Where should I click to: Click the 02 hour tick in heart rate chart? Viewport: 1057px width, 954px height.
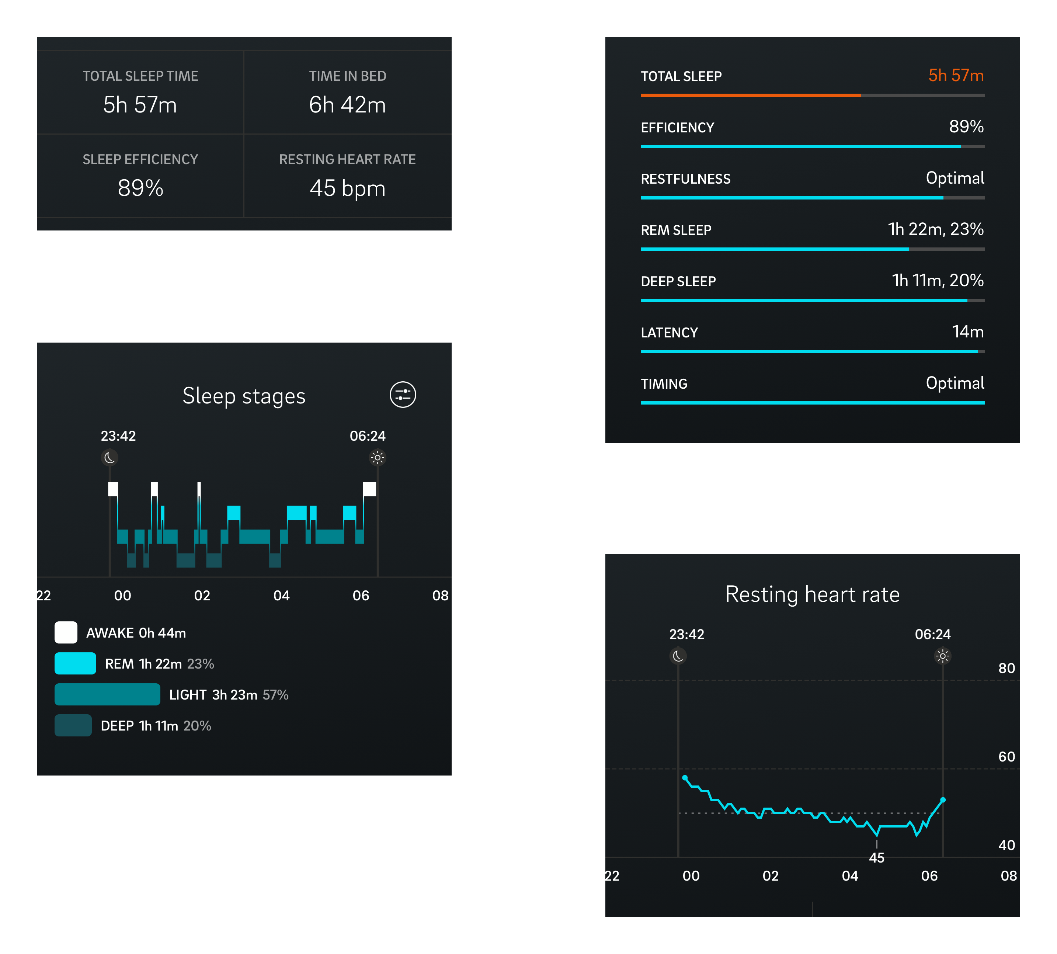770,876
